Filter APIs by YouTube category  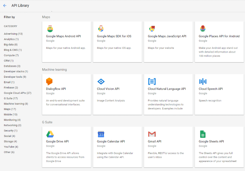[x=11, y=147]
